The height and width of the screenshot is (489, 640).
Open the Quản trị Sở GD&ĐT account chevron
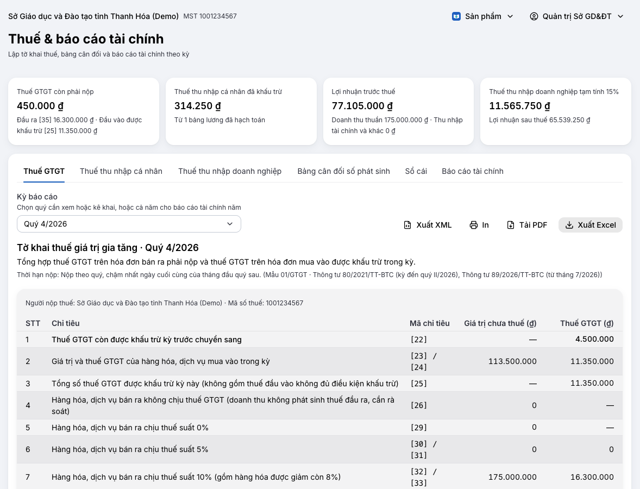[620, 16]
